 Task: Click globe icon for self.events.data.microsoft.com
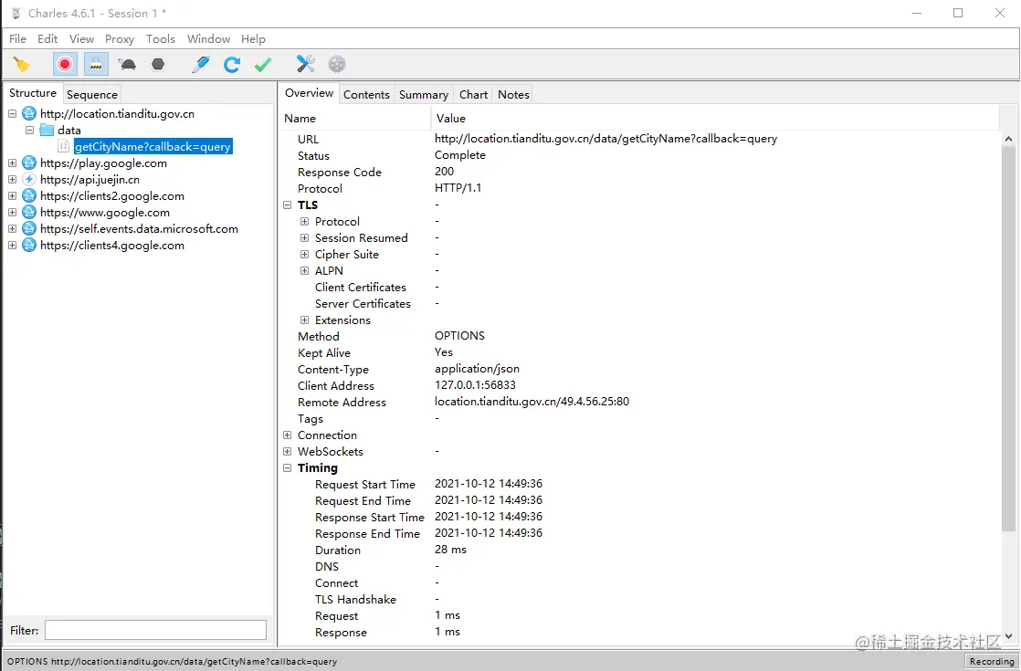[29, 228]
